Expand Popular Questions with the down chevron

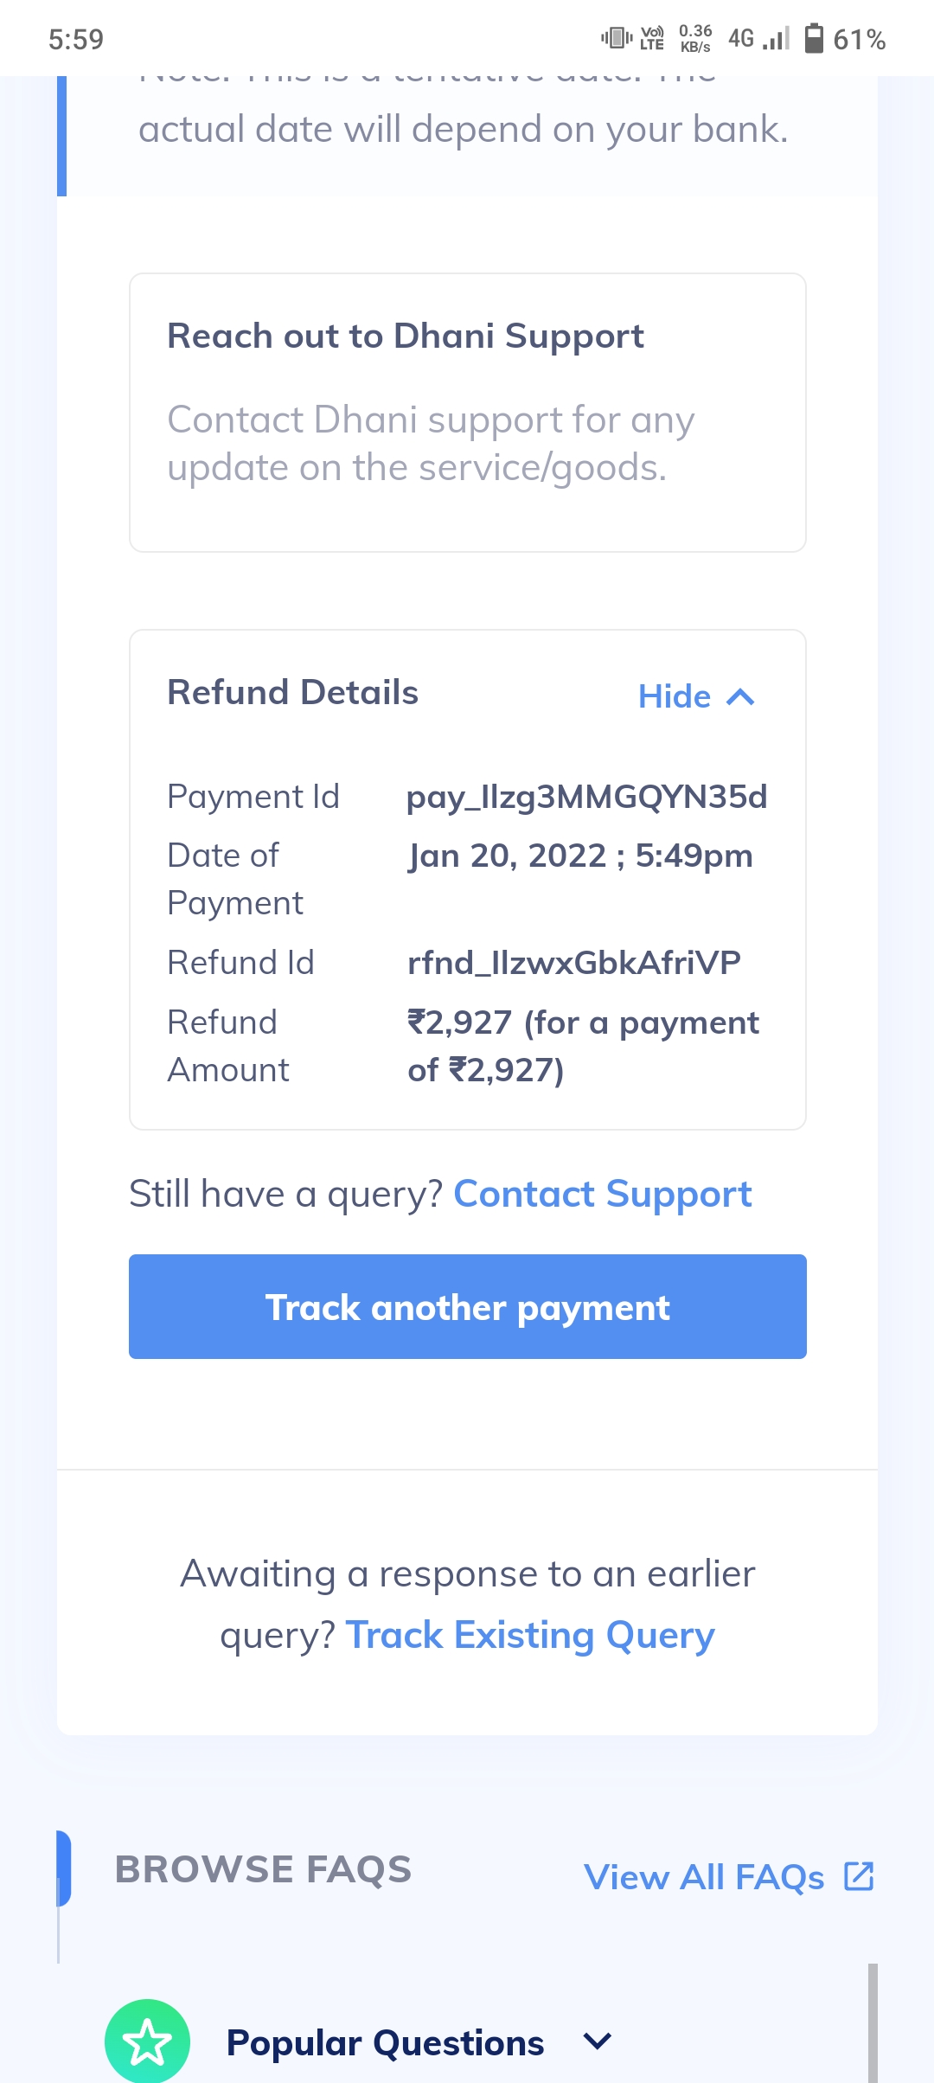(598, 2041)
